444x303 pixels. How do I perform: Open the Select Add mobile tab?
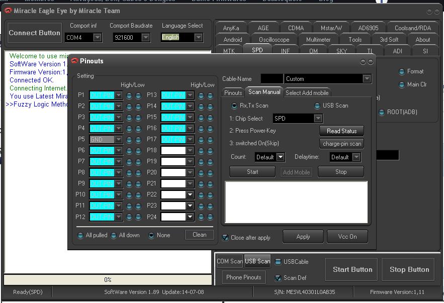307,93
